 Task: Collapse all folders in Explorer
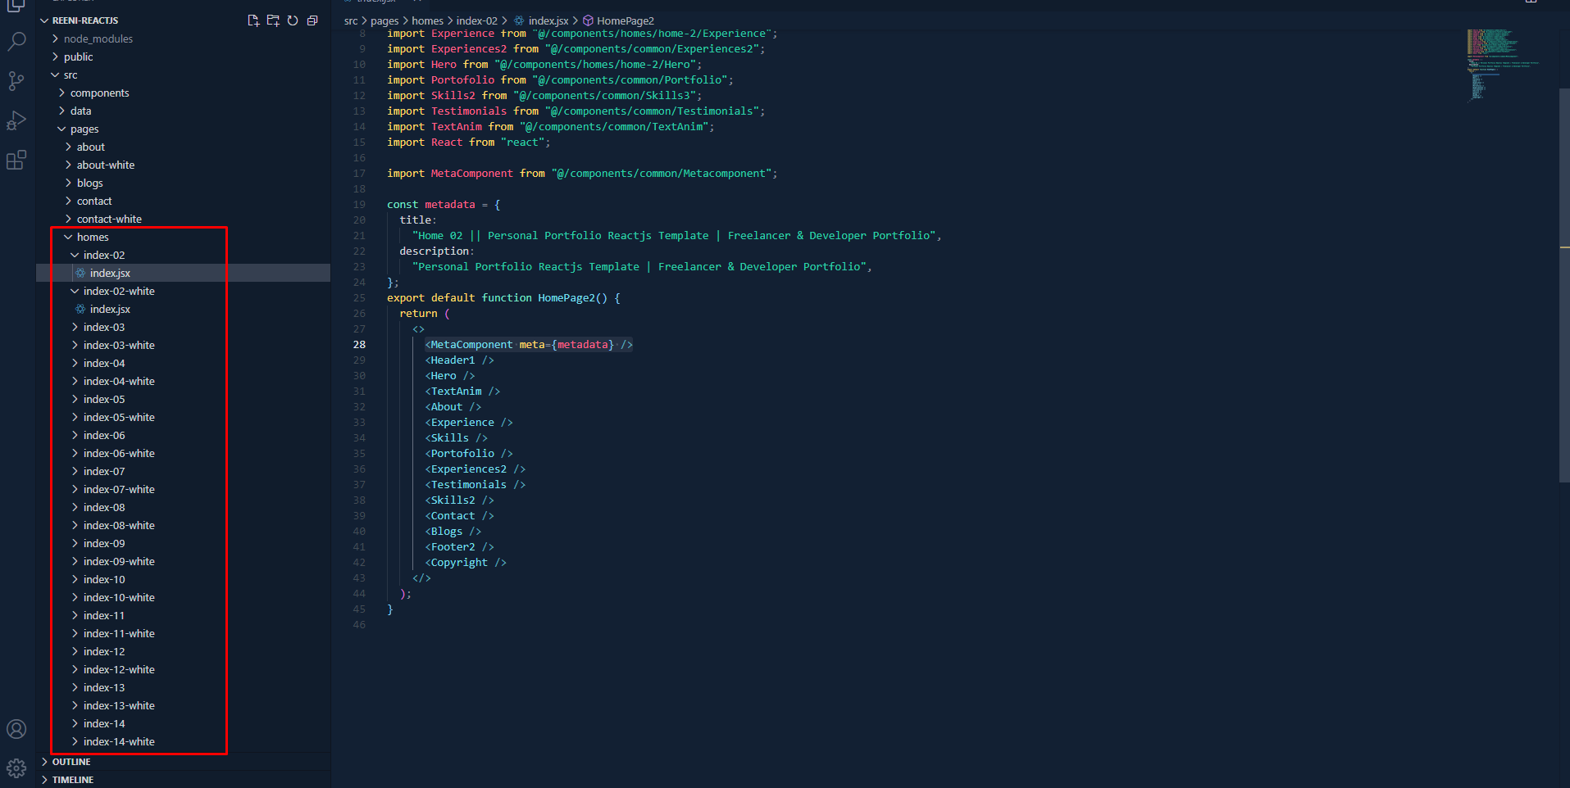(x=312, y=20)
